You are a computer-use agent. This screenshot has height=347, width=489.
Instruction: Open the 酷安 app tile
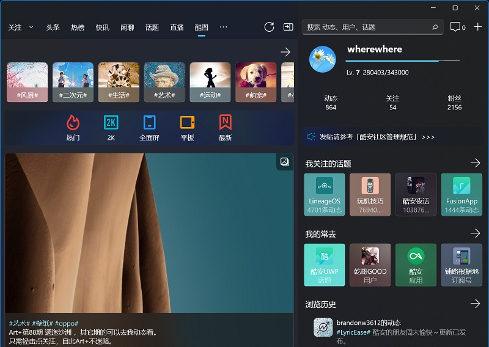point(416,265)
